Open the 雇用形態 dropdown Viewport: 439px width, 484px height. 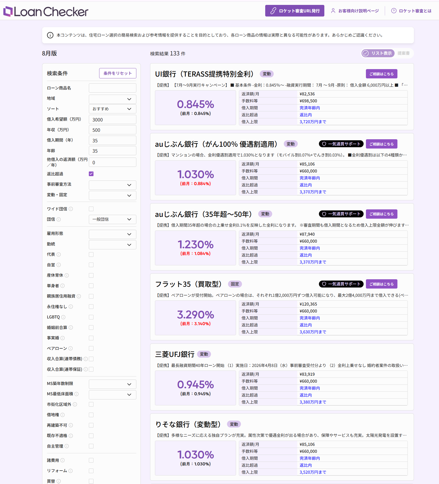click(x=113, y=234)
